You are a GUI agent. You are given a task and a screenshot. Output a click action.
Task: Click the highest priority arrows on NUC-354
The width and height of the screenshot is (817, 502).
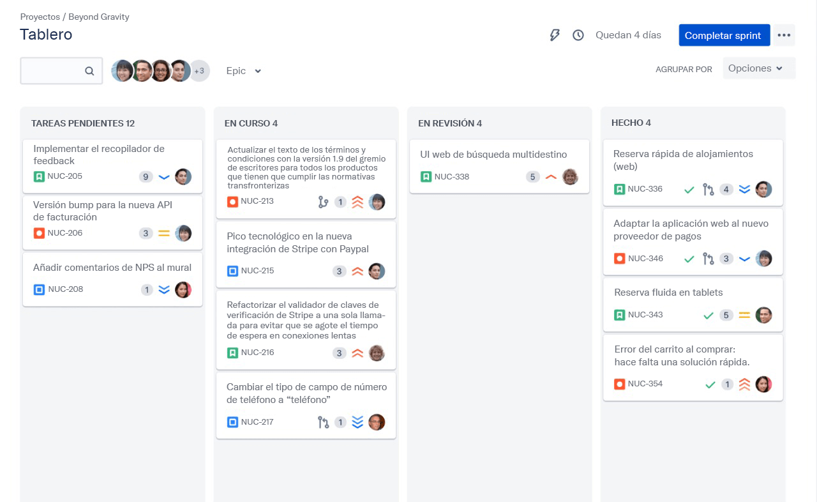[x=744, y=384]
